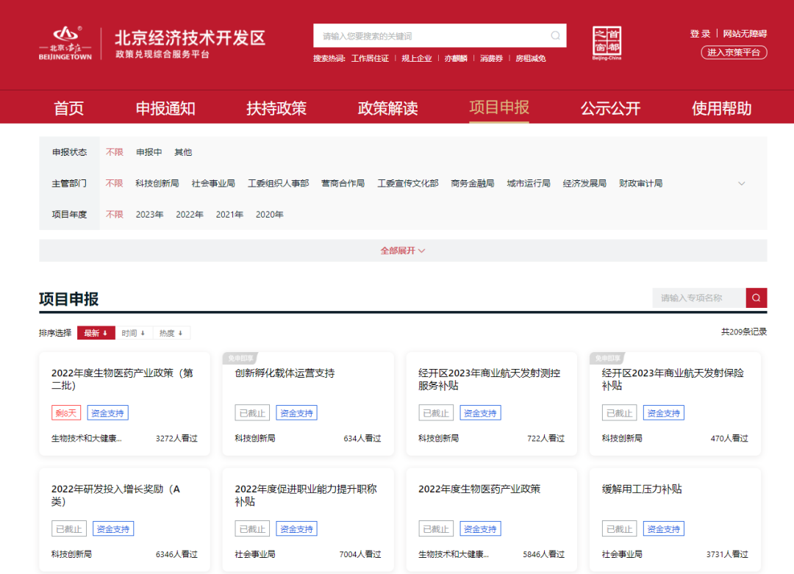Open the 公示公开 navigation tab
Image resolution: width=794 pixels, height=574 pixels.
pos(610,109)
